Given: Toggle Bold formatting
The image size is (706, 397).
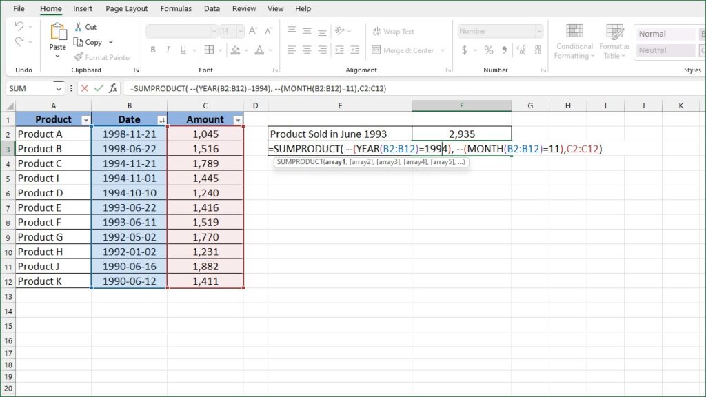Looking at the screenshot, I should click(x=153, y=50).
